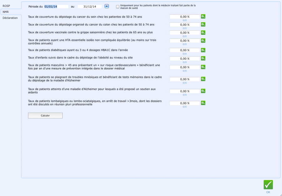Click the flu vaccination percentage field

tap(185, 33)
